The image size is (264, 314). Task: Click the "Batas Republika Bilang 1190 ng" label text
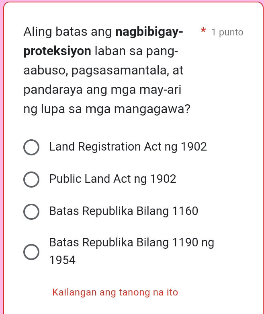point(131,243)
